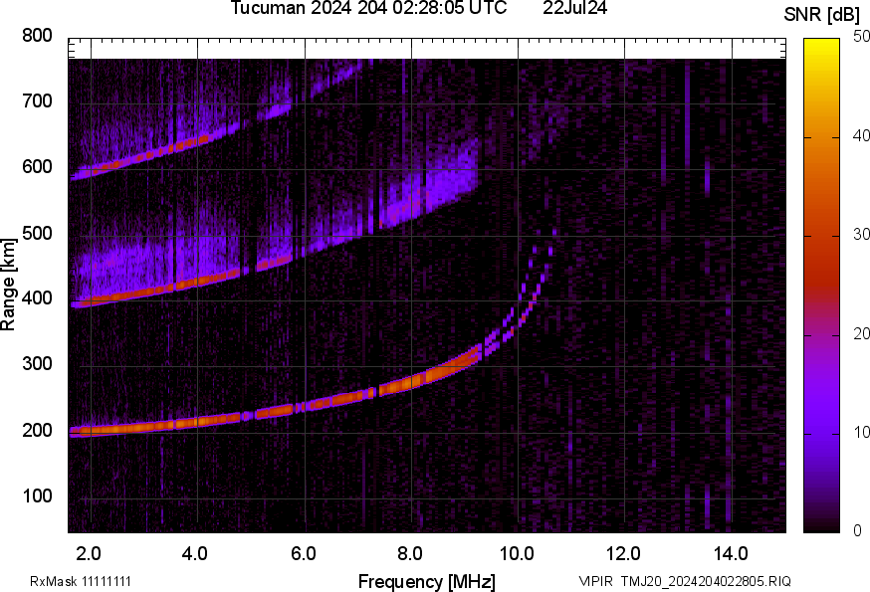
Task: Click the SNR colorbar gradient
Action: [822, 286]
